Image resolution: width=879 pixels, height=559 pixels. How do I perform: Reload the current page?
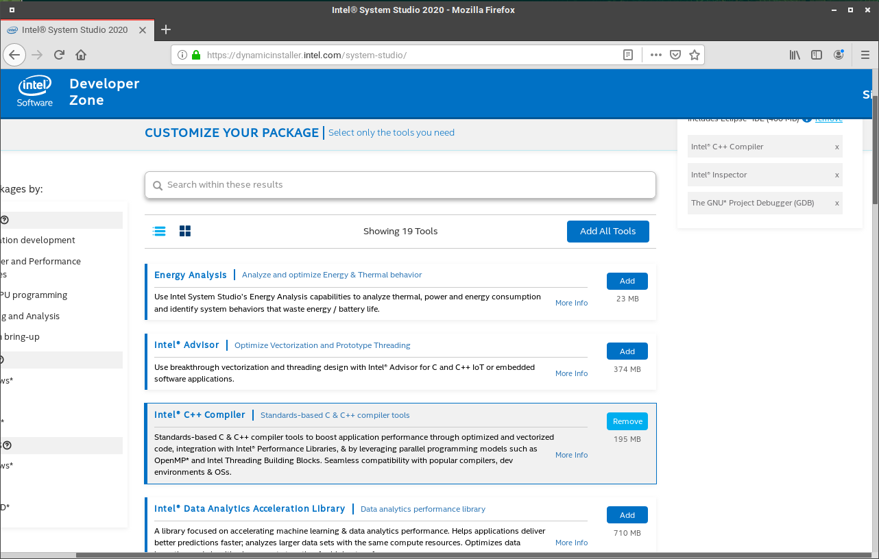59,55
